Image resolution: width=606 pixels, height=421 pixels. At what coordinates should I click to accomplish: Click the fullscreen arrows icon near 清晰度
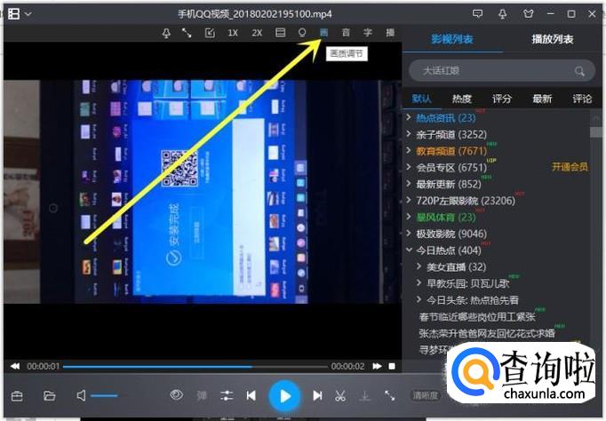point(389,395)
